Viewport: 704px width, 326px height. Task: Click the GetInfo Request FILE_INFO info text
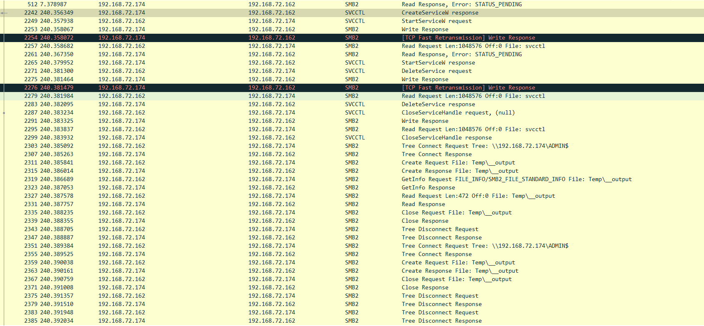(516, 179)
